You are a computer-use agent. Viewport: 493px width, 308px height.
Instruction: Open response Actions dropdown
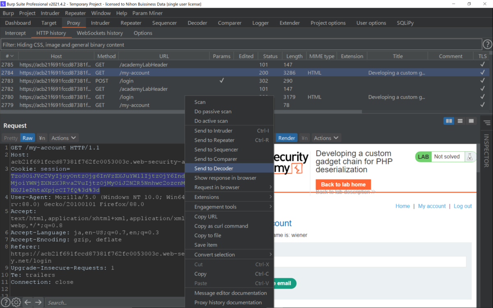tap(326, 138)
